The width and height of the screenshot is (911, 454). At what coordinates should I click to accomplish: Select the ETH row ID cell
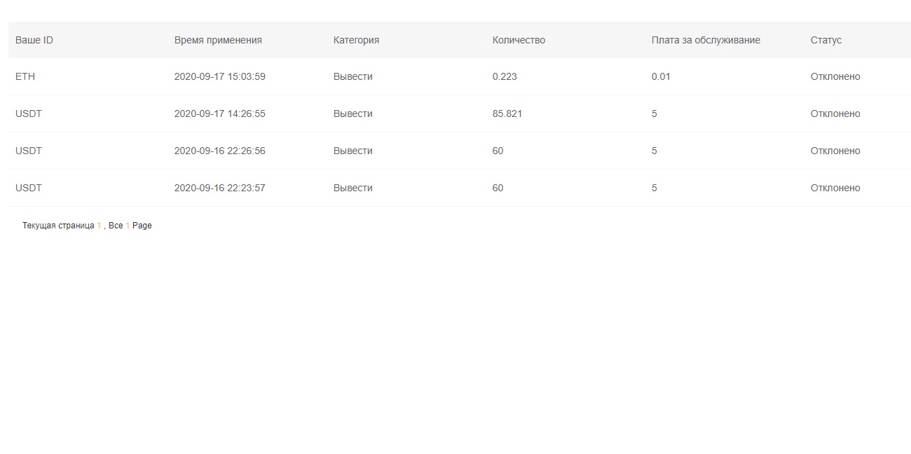pyautogui.click(x=25, y=76)
